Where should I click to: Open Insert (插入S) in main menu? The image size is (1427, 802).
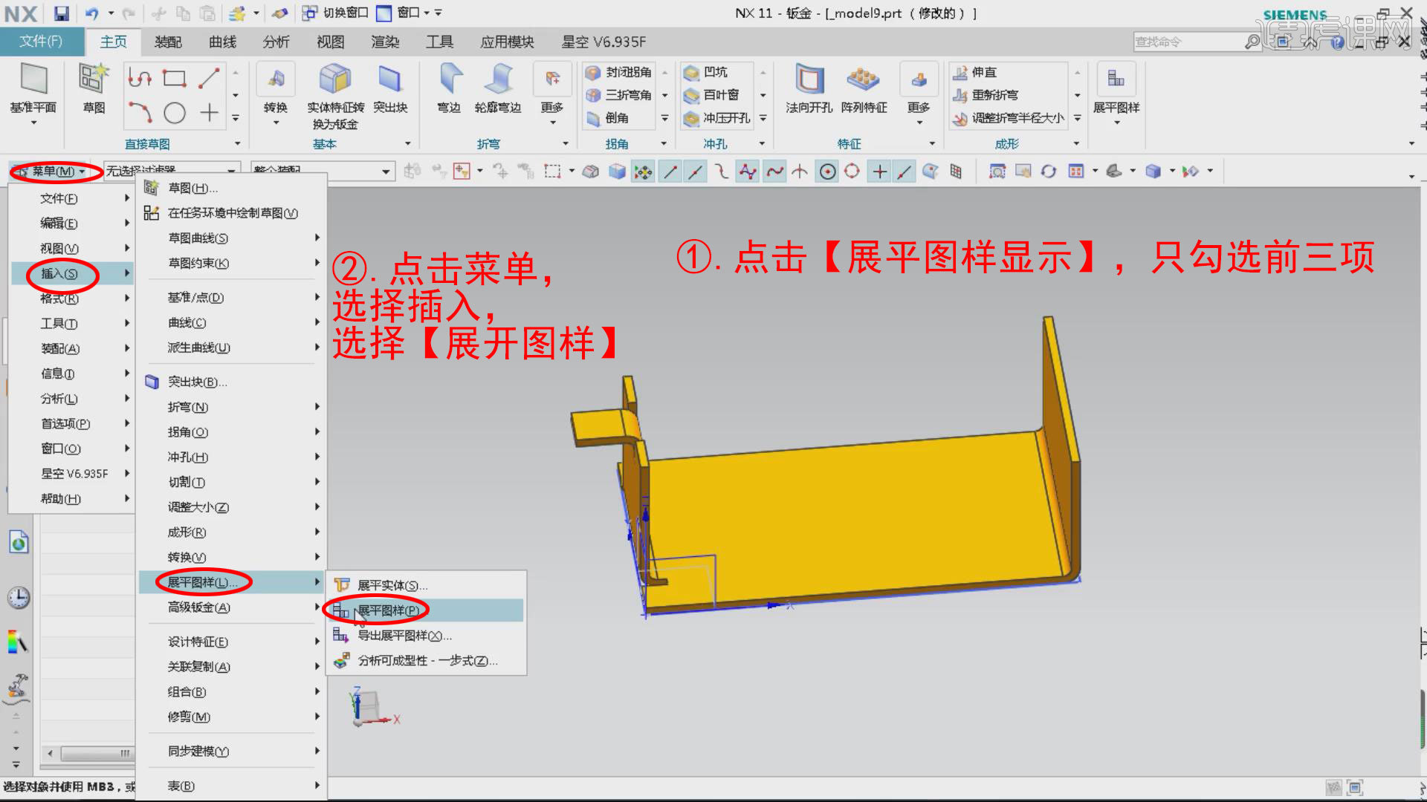pos(72,273)
